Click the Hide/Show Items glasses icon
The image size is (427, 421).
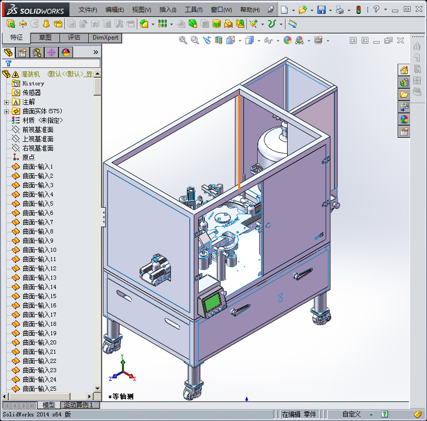268,41
